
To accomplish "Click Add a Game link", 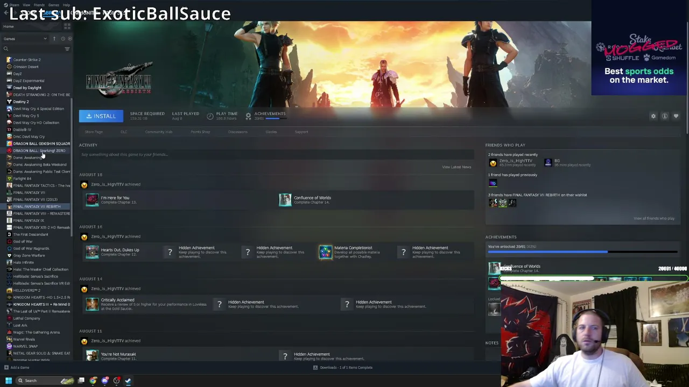I will coord(20,368).
